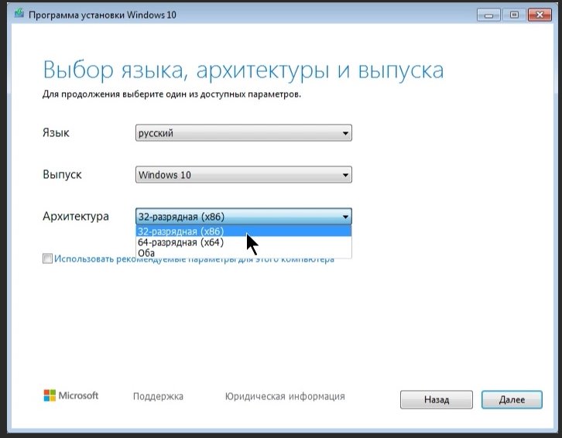Close the Windows 10 setup window
Screen dimensions: 562x438
[x=540, y=15]
